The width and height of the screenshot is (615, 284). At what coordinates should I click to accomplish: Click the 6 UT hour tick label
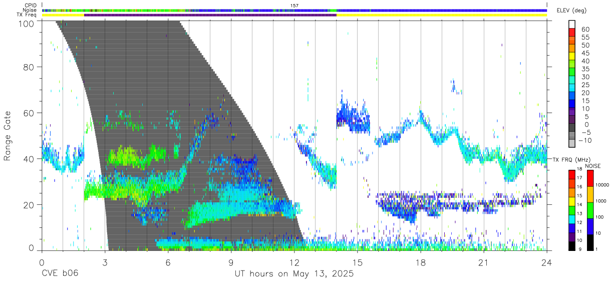168,262
